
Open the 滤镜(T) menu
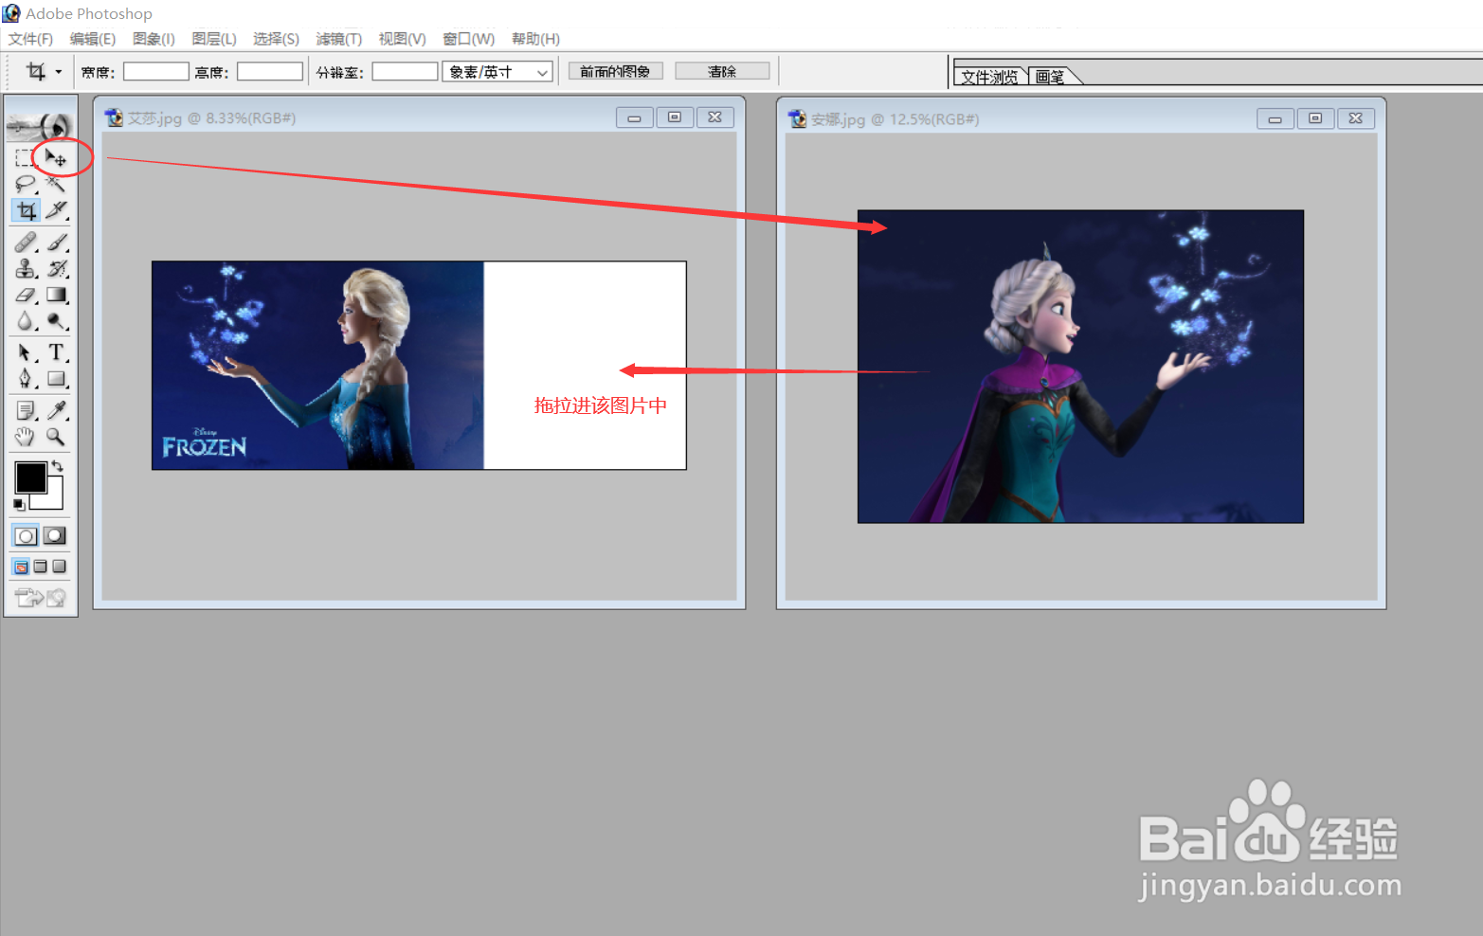click(x=338, y=39)
